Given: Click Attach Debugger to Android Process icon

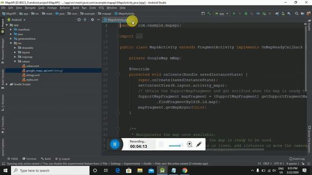Looking at the screenshot, I should pyautogui.click(x=264, y=14).
